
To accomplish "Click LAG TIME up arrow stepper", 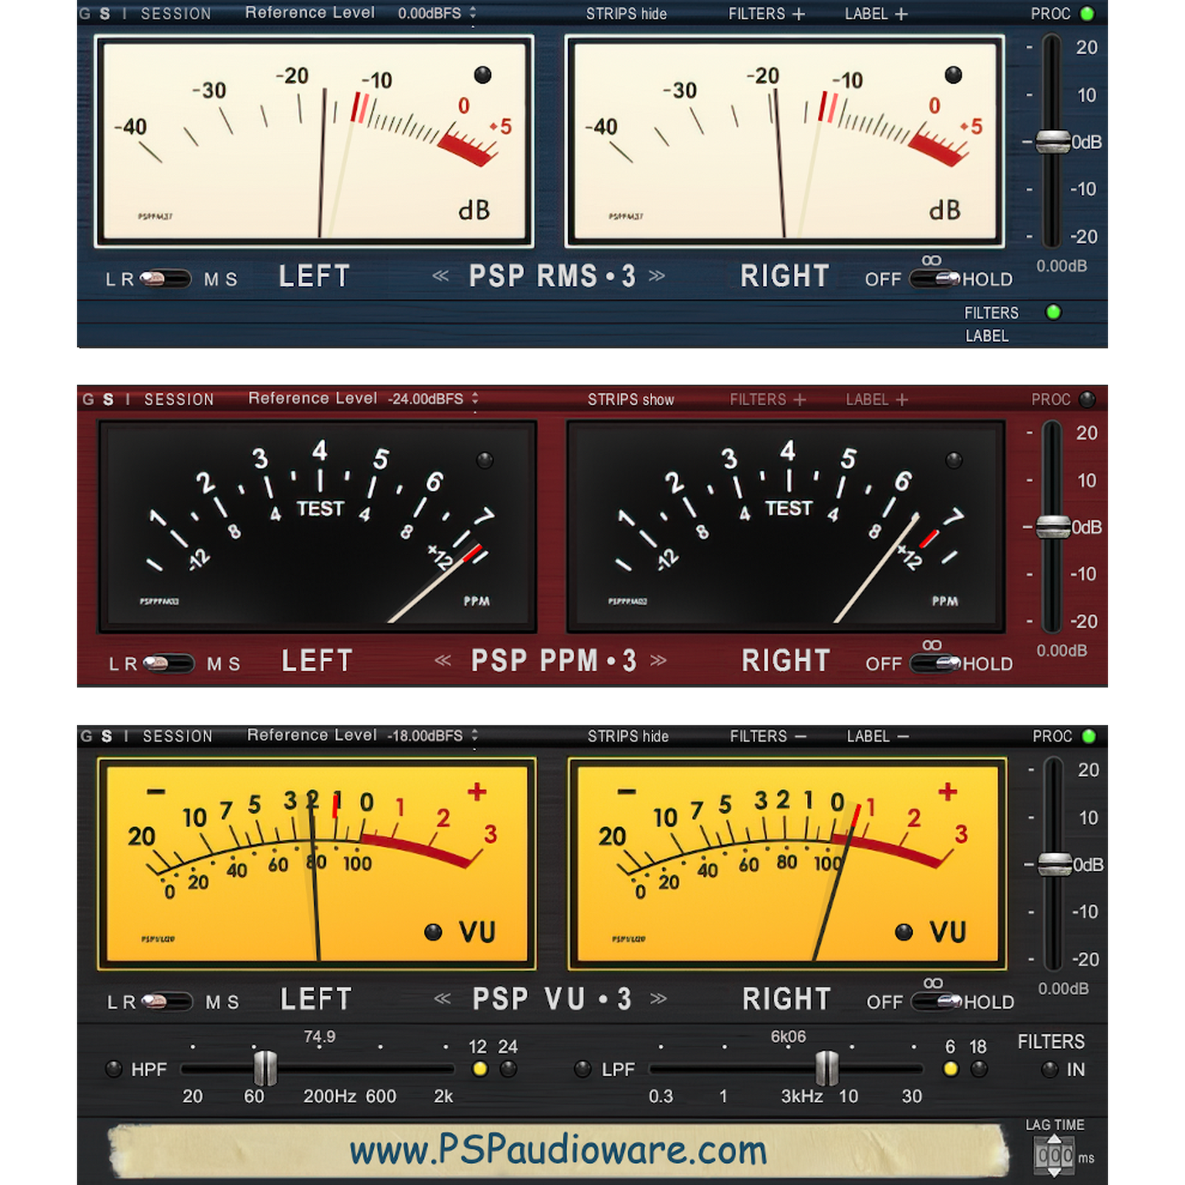I will 1053,1139.
